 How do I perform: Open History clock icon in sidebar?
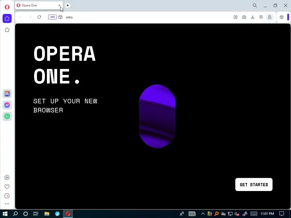pyautogui.click(x=7, y=196)
